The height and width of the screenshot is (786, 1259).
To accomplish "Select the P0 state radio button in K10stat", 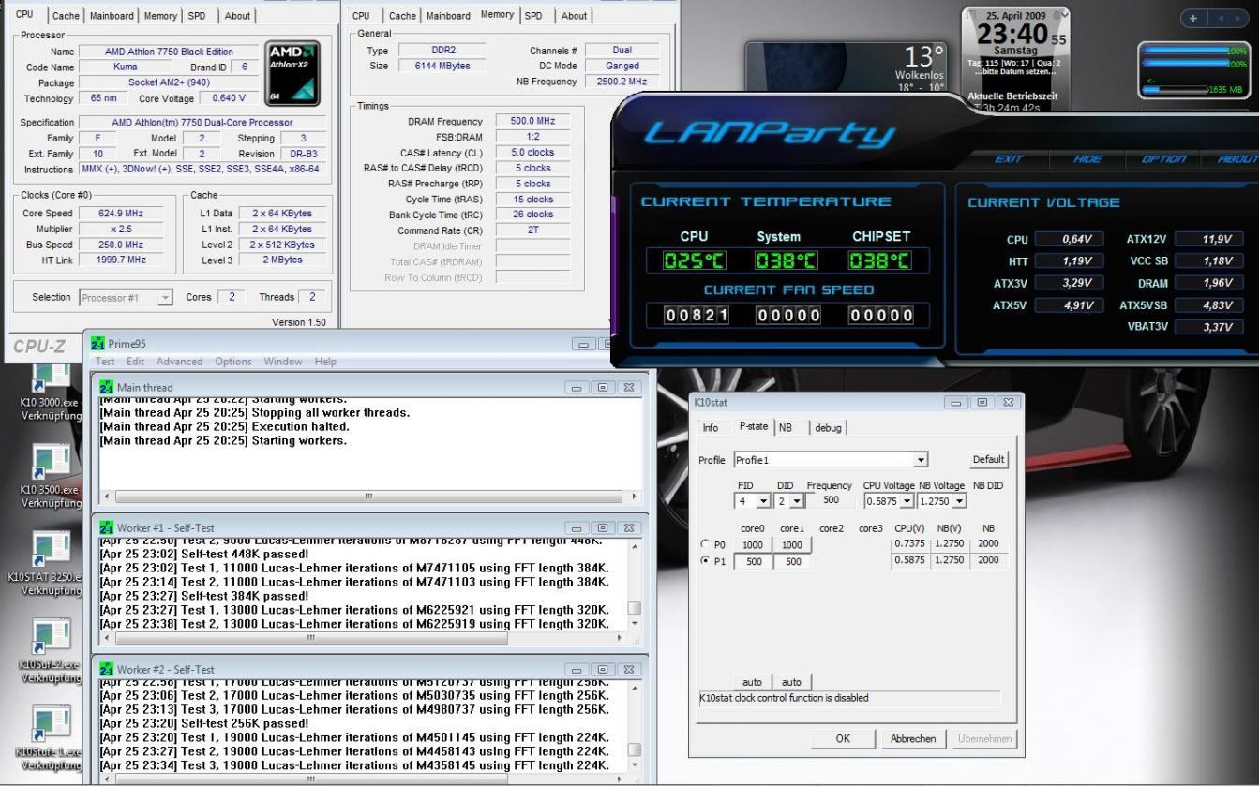I will pos(707,544).
